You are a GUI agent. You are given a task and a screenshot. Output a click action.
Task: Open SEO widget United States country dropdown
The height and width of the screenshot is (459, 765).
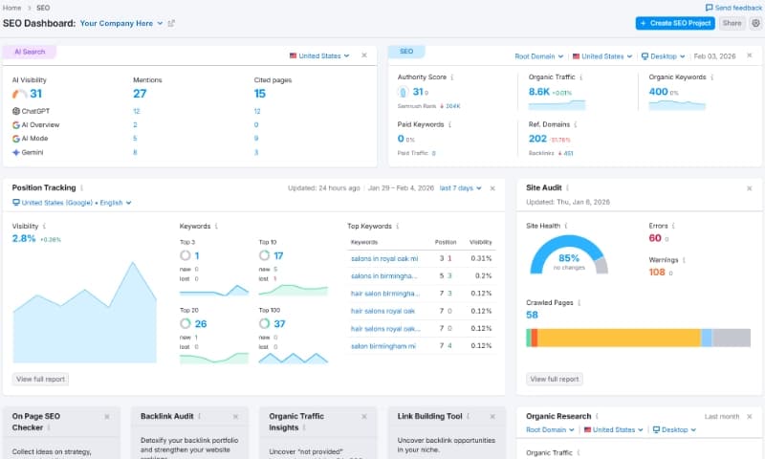(x=602, y=56)
